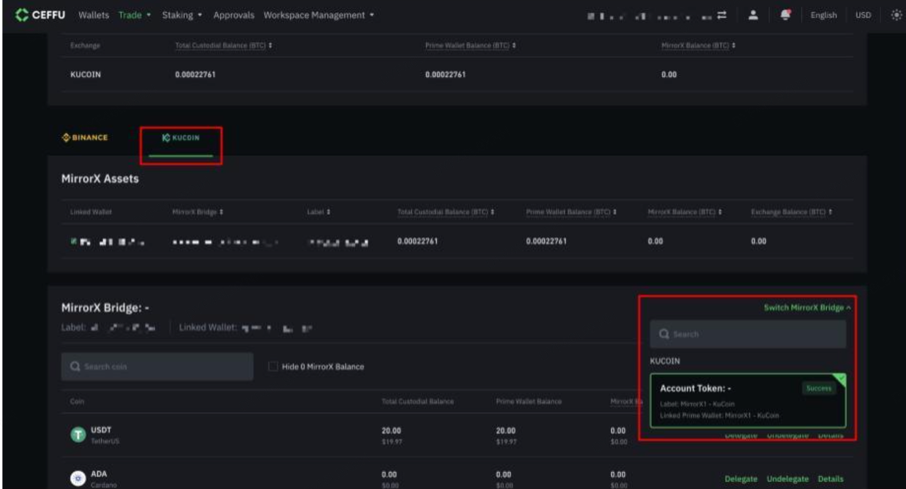Expand Workspace Management dropdown
Viewport: 906px width, 489px height.
click(x=319, y=15)
